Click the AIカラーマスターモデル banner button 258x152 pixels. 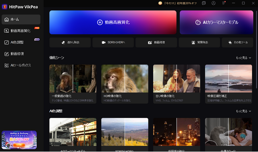coord(216,22)
